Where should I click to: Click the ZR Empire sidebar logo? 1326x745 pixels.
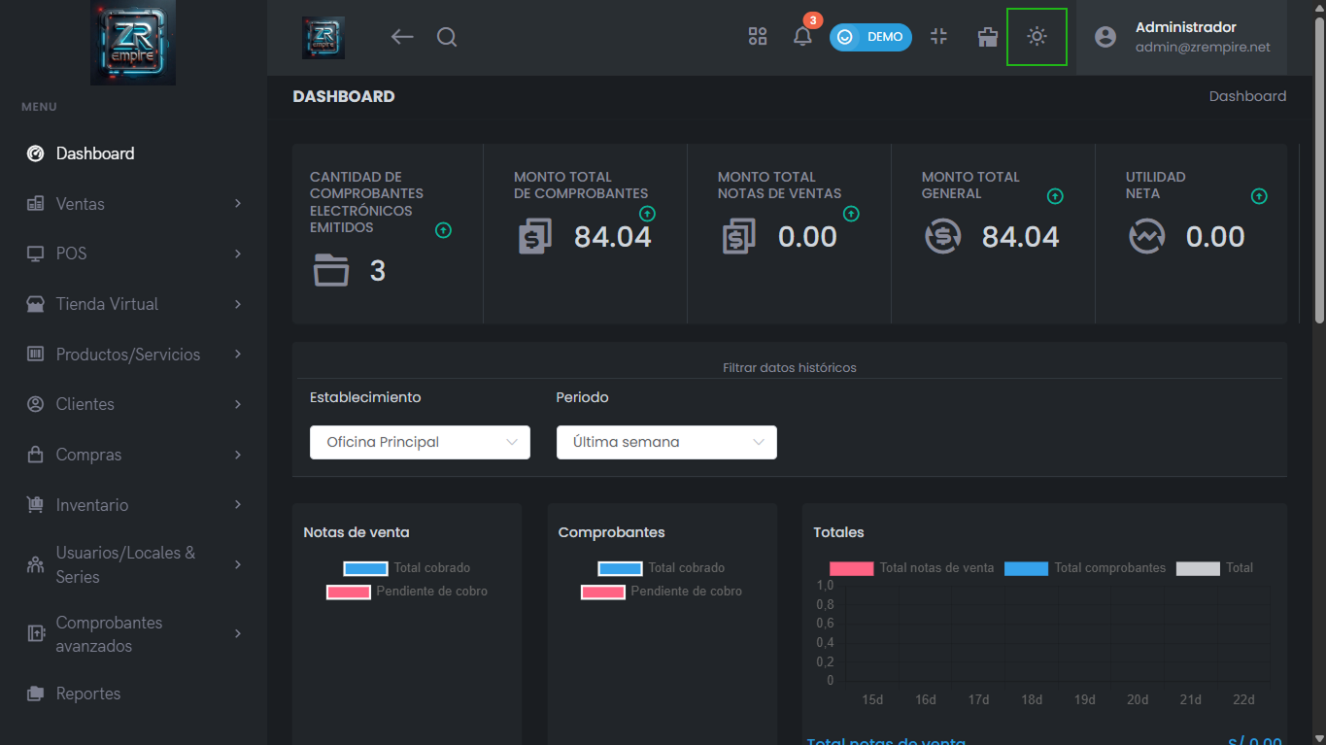[x=133, y=42]
